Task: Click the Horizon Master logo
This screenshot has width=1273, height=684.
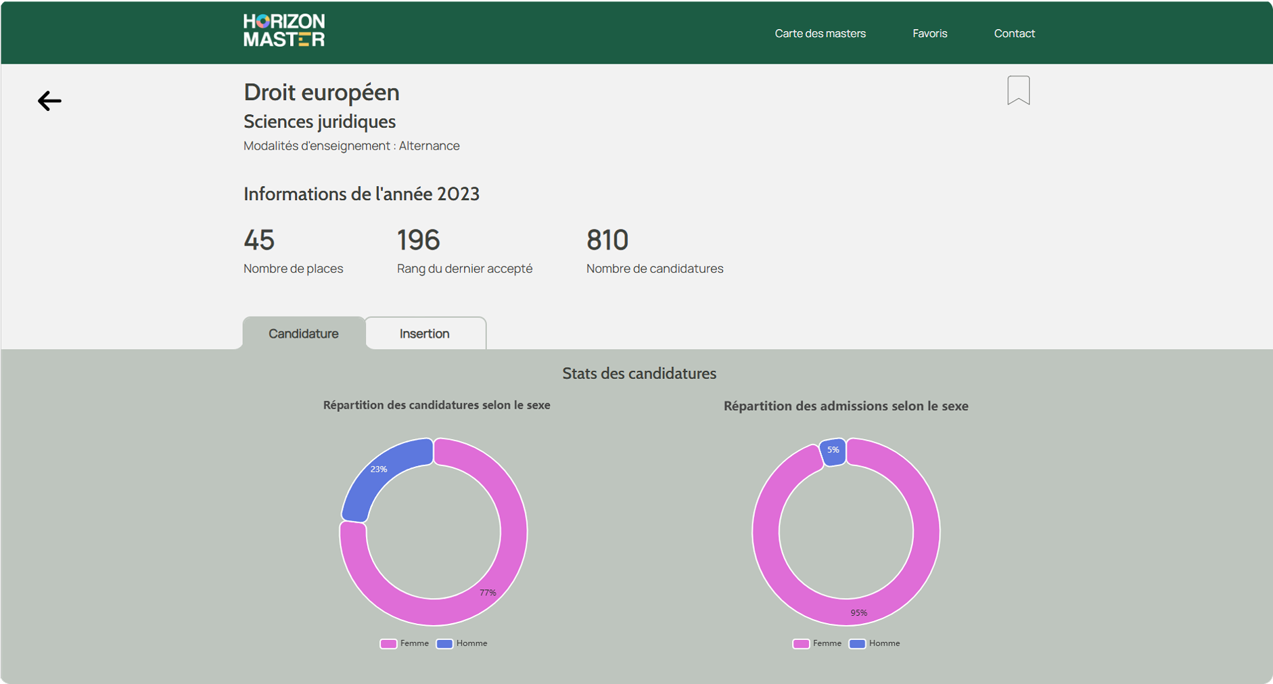Action: coord(284,31)
